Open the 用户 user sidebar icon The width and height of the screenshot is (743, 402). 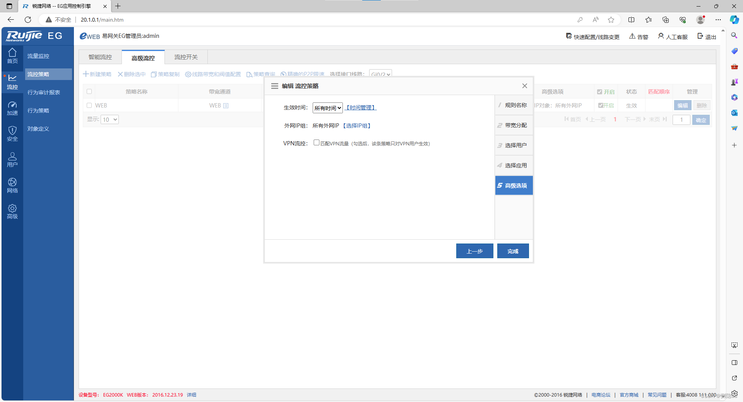click(x=12, y=159)
